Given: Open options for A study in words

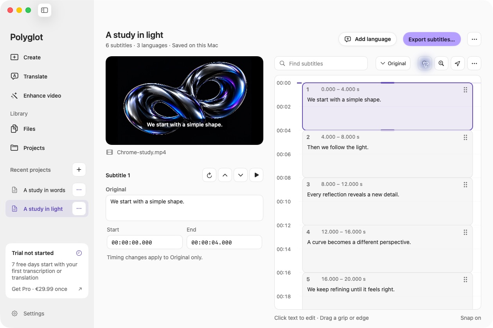Looking at the screenshot, I should (79, 190).
